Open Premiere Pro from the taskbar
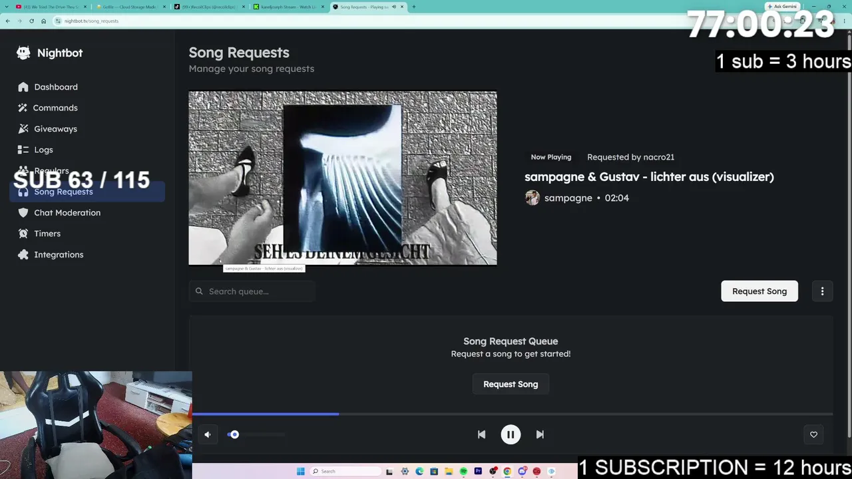The width and height of the screenshot is (852, 479). pos(478,472)
